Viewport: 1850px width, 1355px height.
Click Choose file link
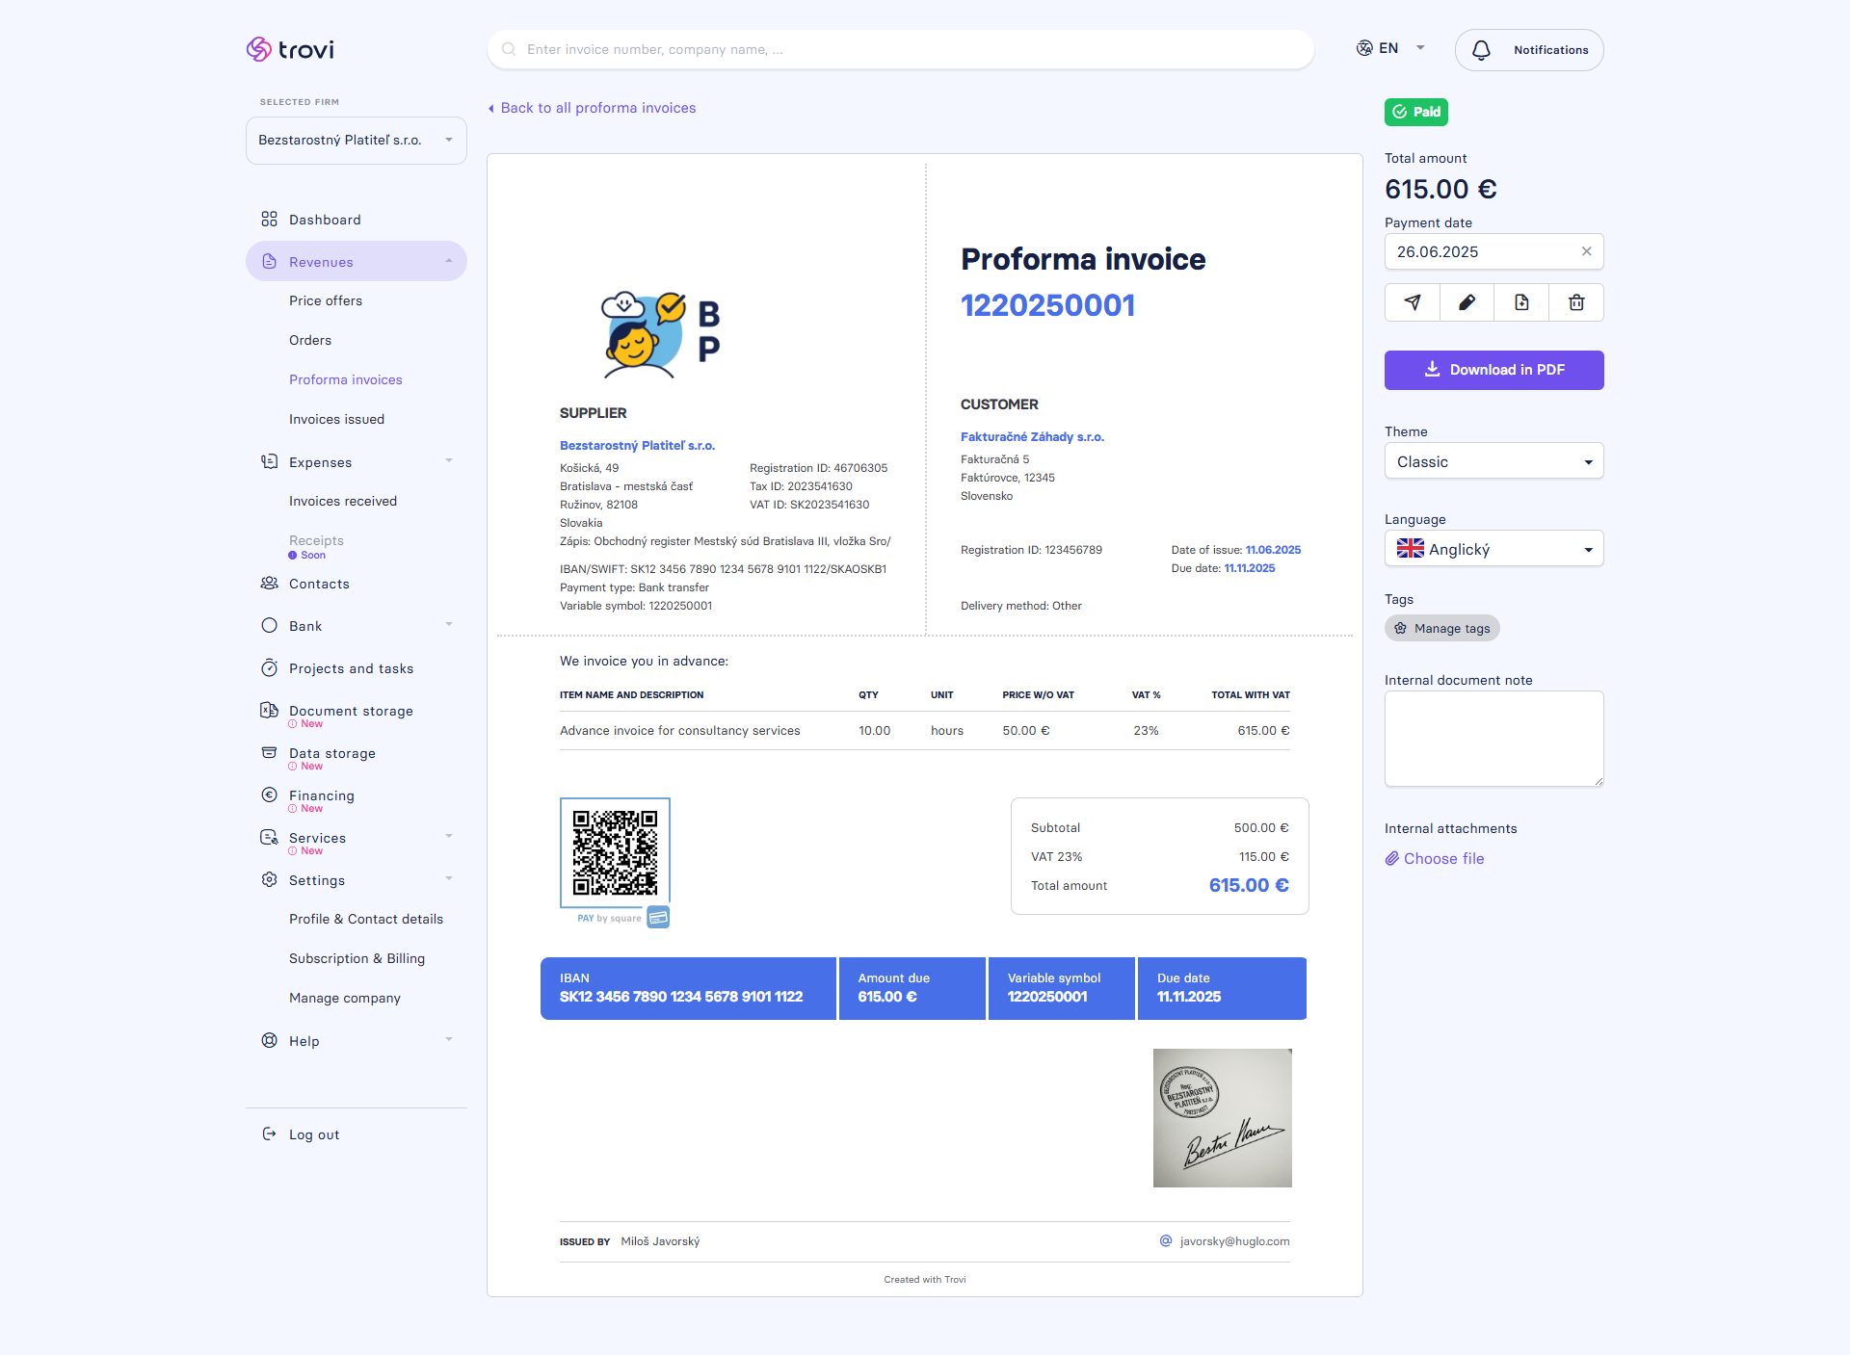click(1435, 858)
